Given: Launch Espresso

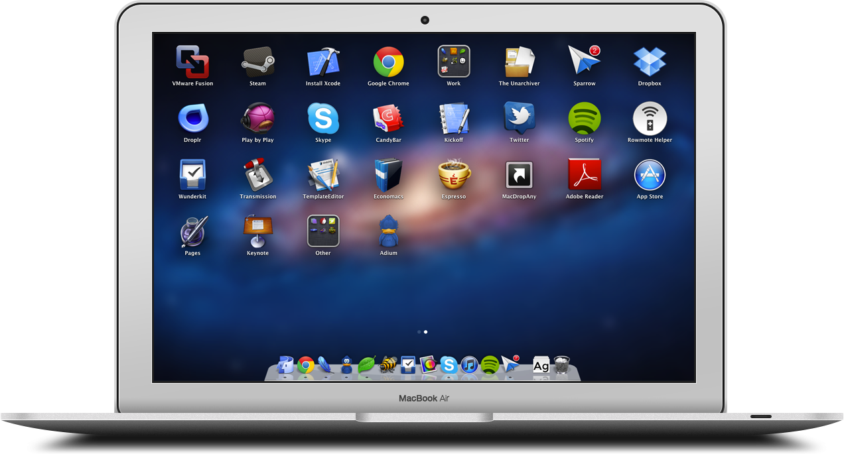Looking at the screenshot, I should (454, 175).
